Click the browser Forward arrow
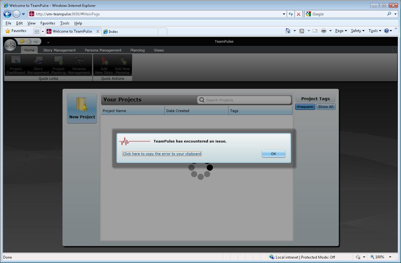The image size is (401, 263). pos(16,14)
